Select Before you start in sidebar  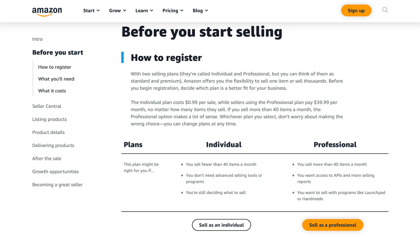(x=57, y=52)
